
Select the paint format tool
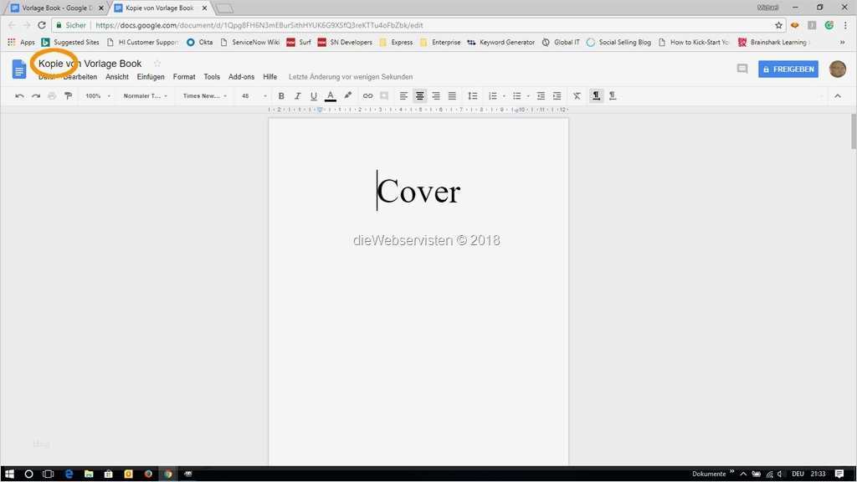(69, 96)
